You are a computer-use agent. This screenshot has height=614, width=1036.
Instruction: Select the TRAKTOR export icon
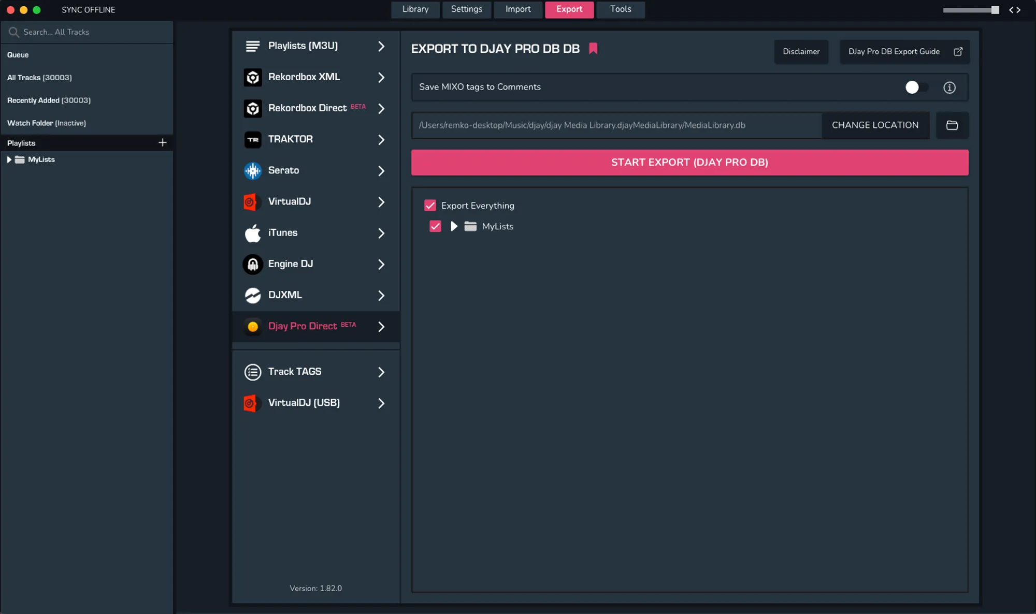(253, 139)
